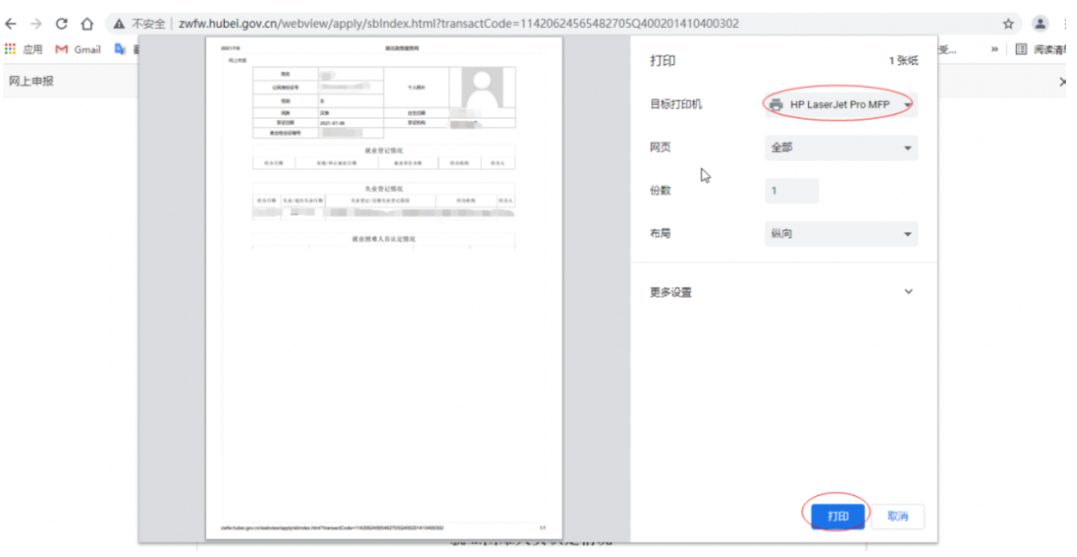
Task: Click the 网上申报 page tab label
Action: tap(31, 81)
